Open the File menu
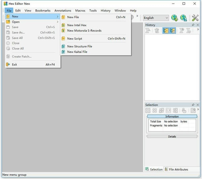Image resolution: width=202 pixels, height=179 pixels. pos(9,10)
